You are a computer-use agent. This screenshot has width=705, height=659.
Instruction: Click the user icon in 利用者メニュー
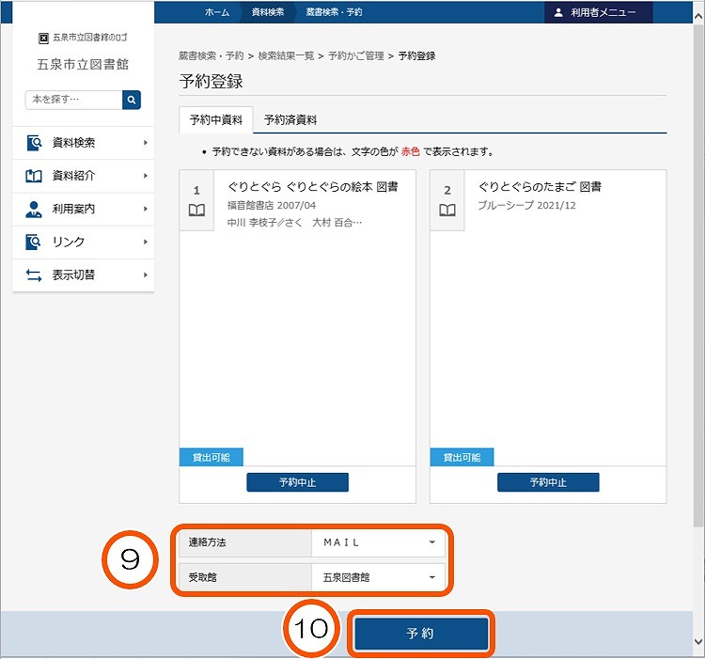click(558, 12)
